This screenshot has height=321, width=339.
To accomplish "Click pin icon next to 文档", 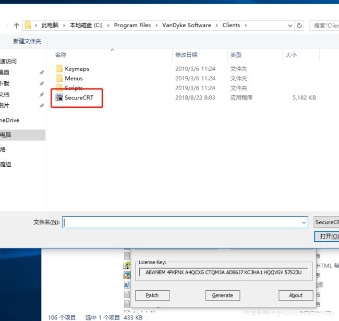I will pos(42,95).
